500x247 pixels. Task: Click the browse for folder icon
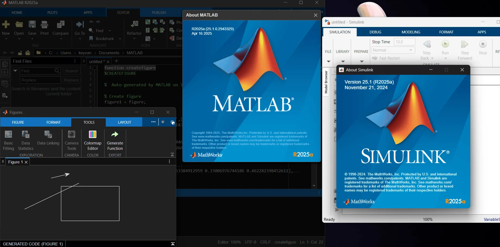point(28,53)
